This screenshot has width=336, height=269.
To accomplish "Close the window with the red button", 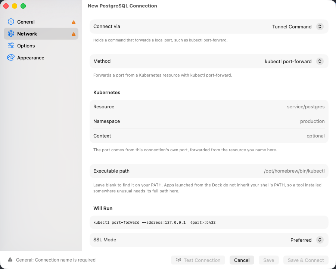I will pos(6,6).
